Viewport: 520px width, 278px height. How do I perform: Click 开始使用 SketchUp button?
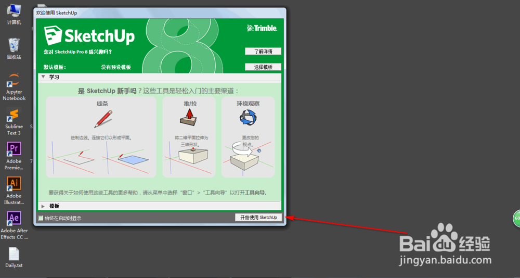tap(258, 218)
